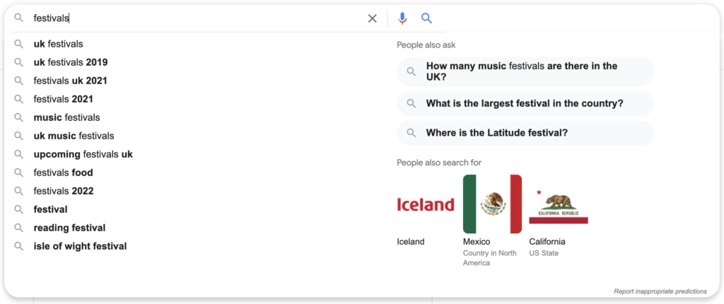Click the magnifier icon next to 'Where is the Latitude festival?'
Image resolution: width=724 pixels, height=304 pixels.
point(411,133)
